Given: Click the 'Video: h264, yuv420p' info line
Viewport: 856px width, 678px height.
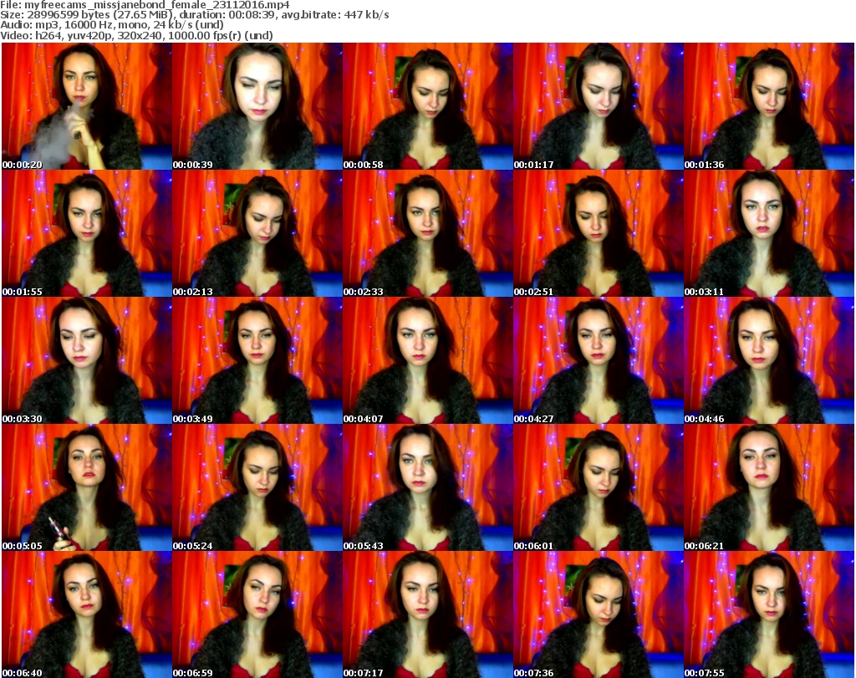Looking at the screenshot, I should (136, 35).
